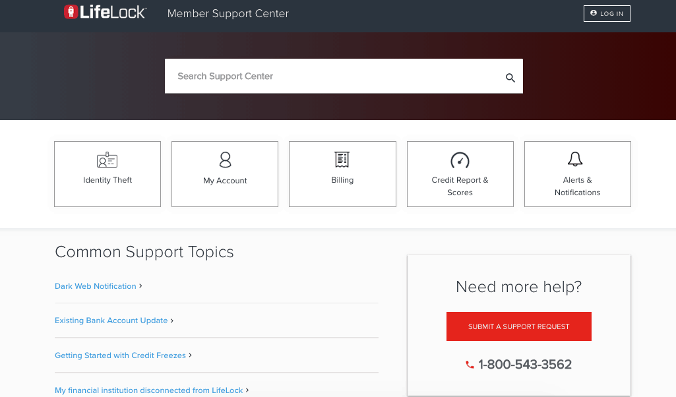The height and width of the screenshot is (397, 676).
Task: Click the search magnifying glass icon
Action: [x=510, y=77]
